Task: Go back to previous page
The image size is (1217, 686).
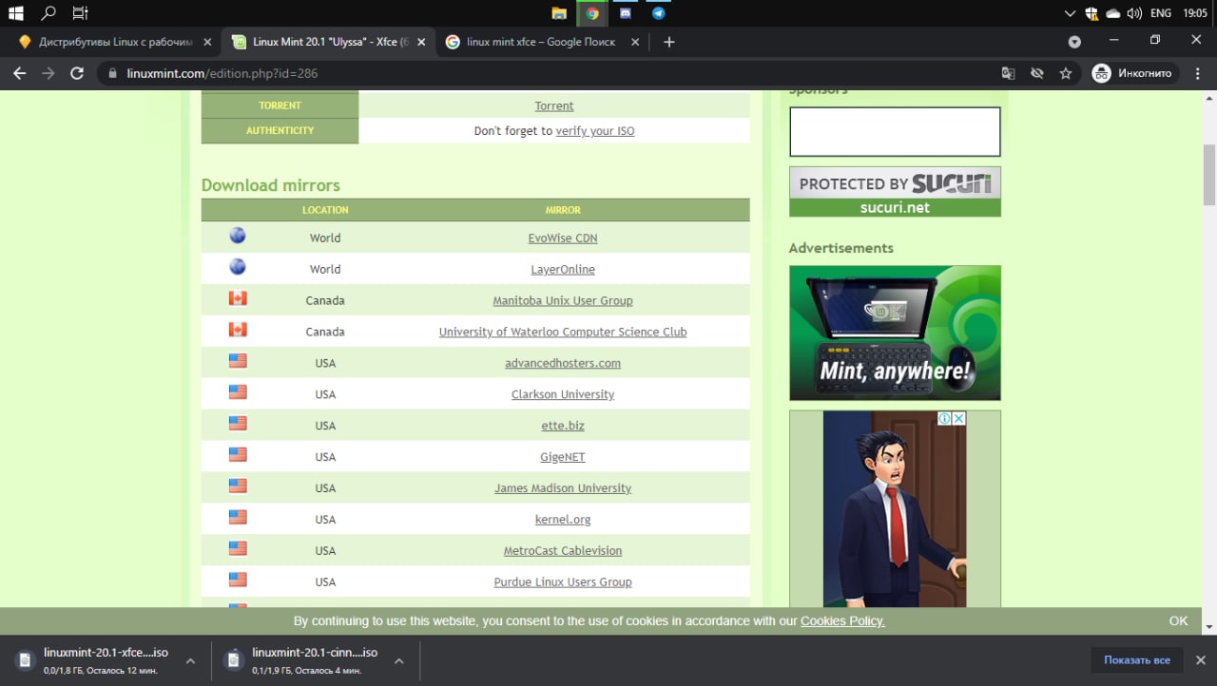Action: point(19,73)
